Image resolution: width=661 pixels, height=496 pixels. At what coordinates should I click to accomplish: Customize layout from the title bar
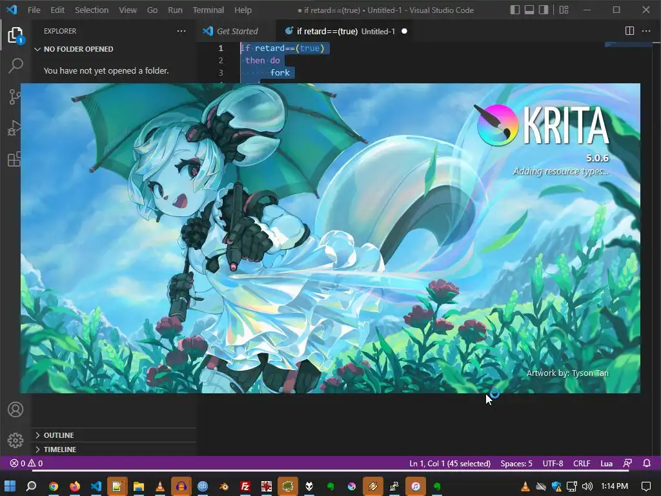pyautogui.click(x=564, y=10)
